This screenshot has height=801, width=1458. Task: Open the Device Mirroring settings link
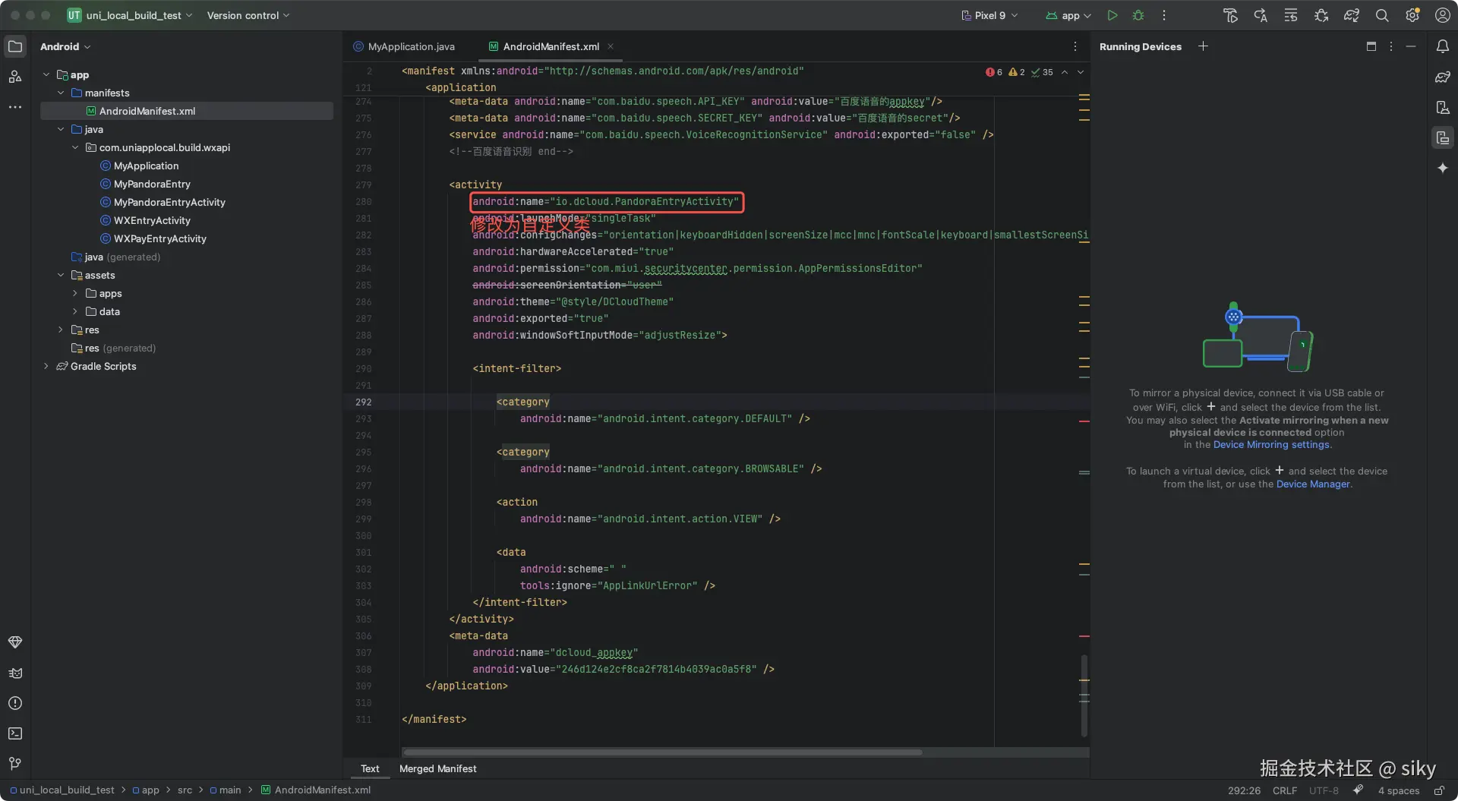point(1271,445)
